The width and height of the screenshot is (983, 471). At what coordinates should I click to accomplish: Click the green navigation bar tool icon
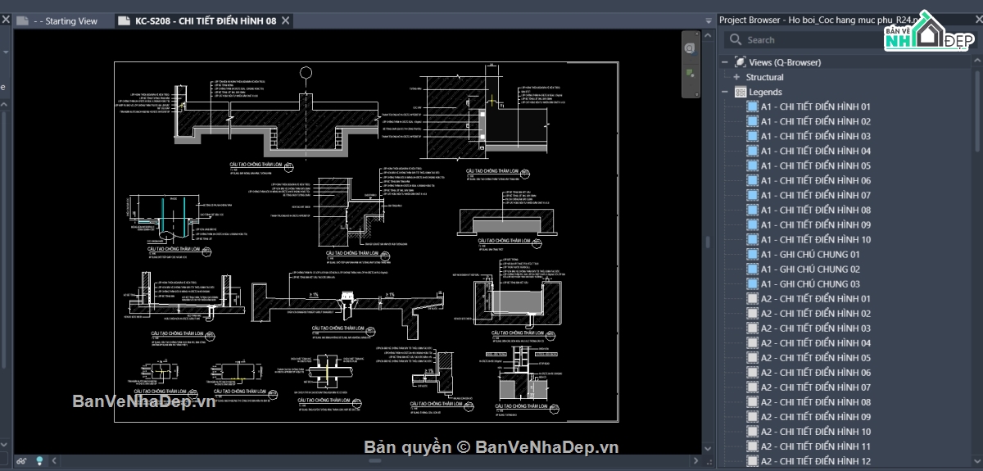[691, 75]
